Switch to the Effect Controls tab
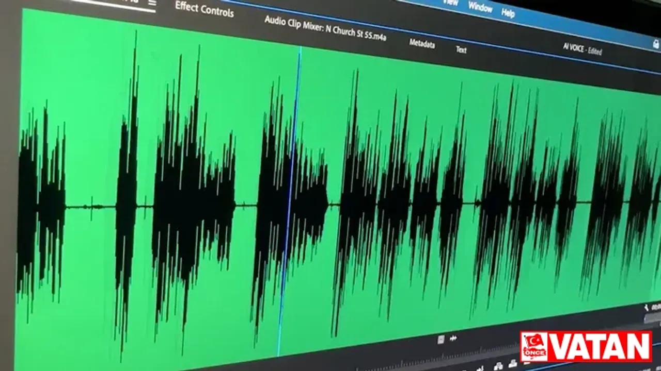The width and height of the screenshot is (661, 371). 204,9
